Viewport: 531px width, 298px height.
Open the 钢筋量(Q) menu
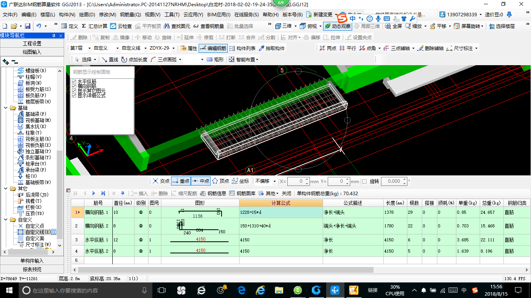[130, 15]
